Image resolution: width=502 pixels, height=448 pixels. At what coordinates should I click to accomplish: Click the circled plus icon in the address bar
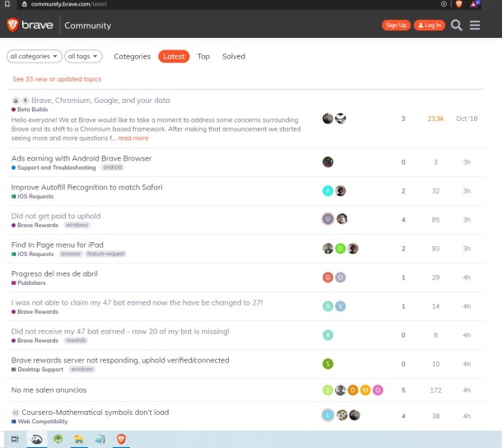[444, 4]
